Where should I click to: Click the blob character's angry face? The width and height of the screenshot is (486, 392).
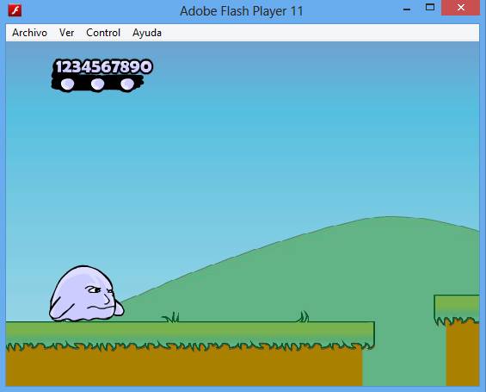(100, 297)
